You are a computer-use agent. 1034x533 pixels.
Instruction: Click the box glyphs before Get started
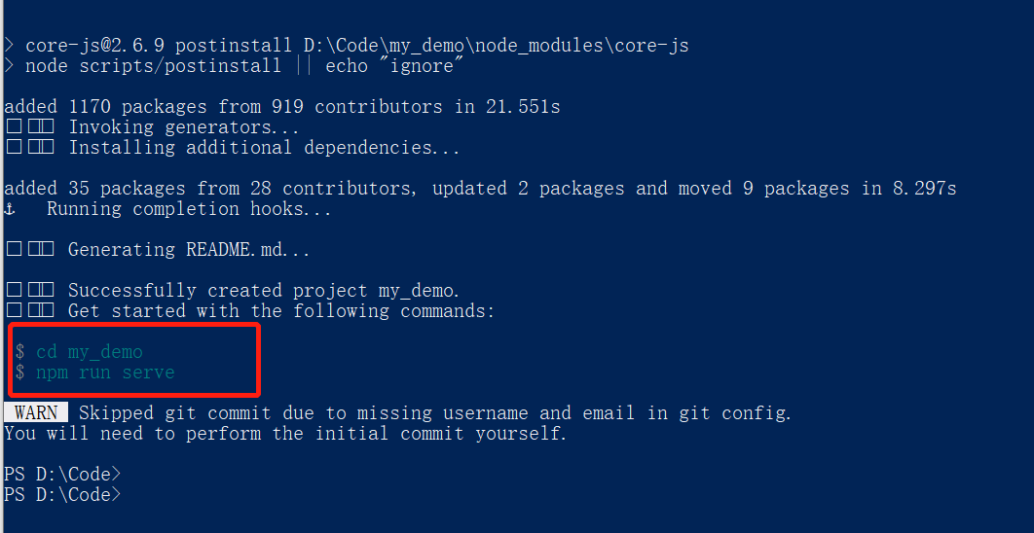click(29, 311)
